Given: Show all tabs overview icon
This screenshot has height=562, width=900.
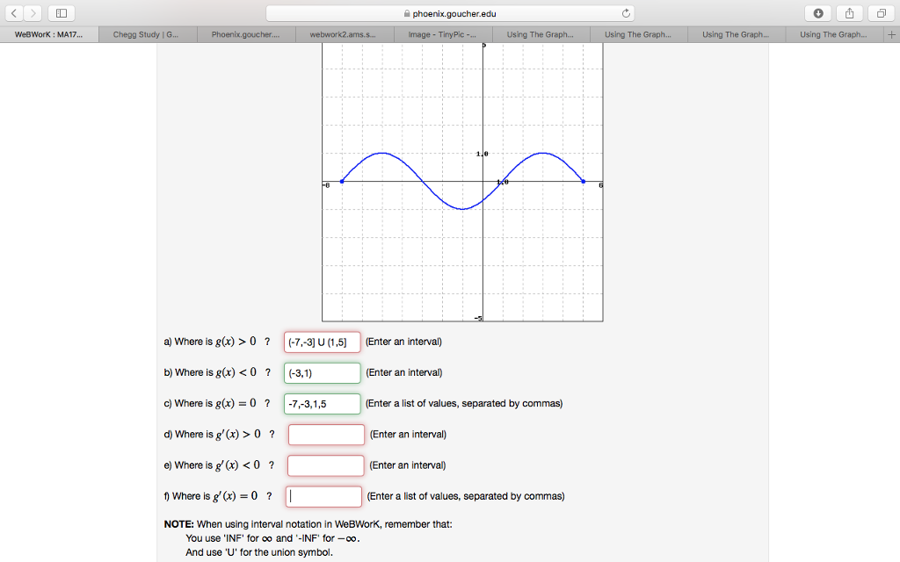Looking at the screenshot, I should coord(880,13).
